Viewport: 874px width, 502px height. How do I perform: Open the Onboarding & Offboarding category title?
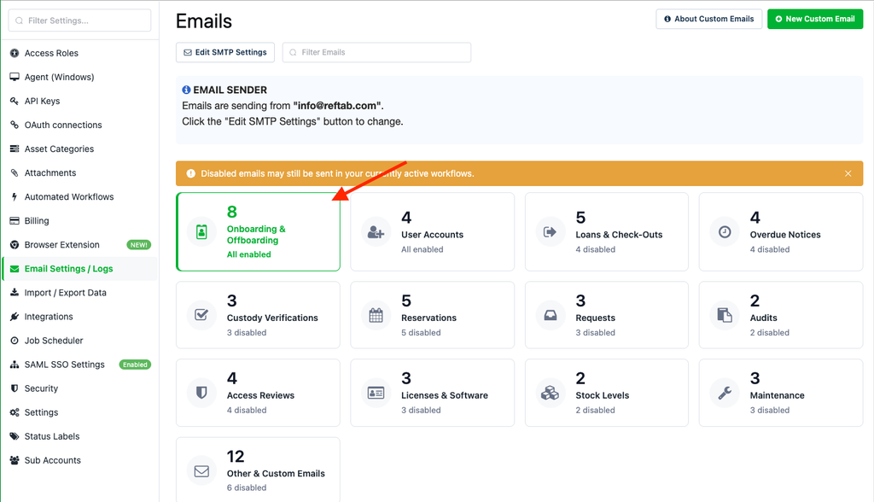(256, 235)
